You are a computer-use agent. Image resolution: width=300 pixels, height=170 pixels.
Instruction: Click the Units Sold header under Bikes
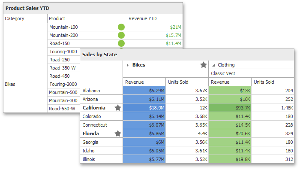[x=187, y=82]
